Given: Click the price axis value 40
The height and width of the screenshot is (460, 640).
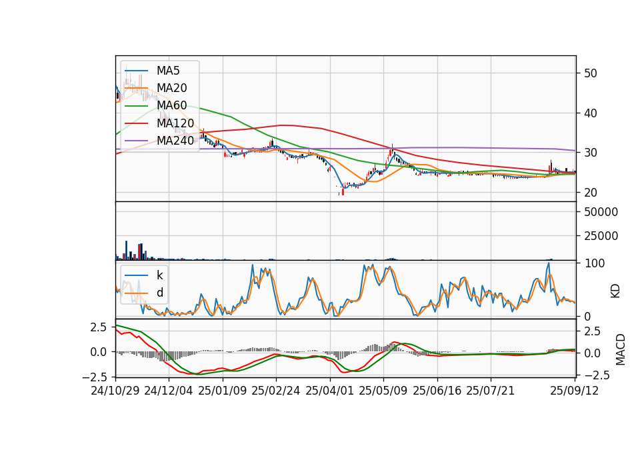Looking at the screenshot, I should click(590, 113).
